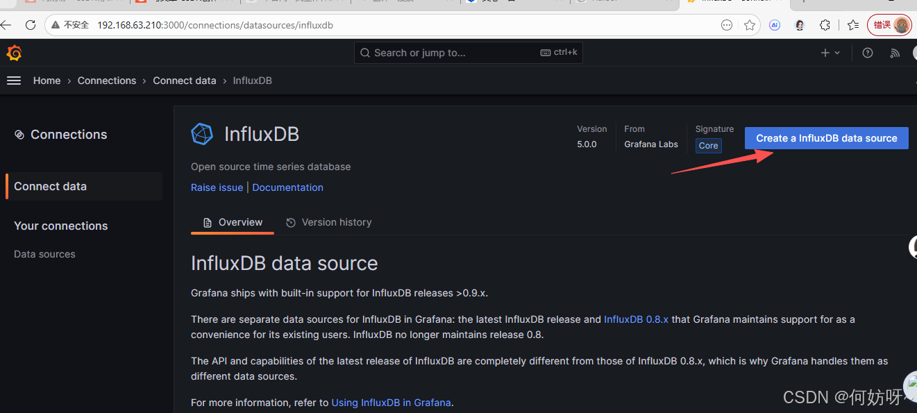The width and height of the screenshot is (917, 413).
Task: Expand the plus New dropdown
Action: (x=831, y=53)
